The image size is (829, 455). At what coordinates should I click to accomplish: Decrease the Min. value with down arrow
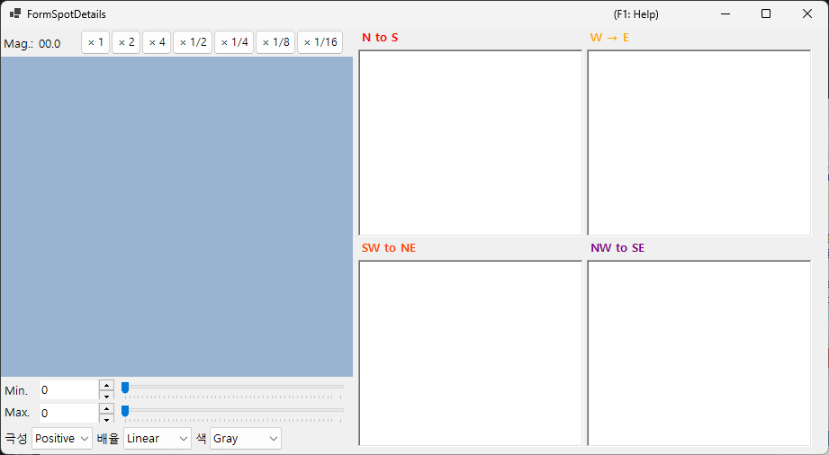tap(107, 396)
